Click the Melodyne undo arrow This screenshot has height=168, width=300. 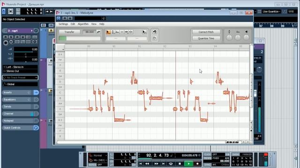coord(155,32)
